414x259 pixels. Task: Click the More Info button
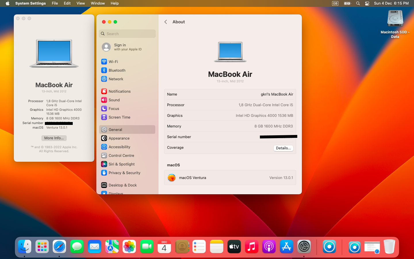point(54,138)
